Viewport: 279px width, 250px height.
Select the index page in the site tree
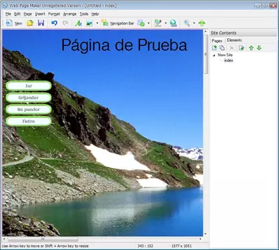coord(228,60)
